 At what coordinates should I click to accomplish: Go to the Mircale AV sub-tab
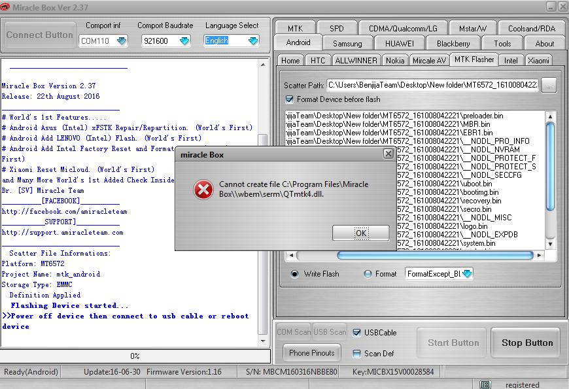[x=429, y=61]
